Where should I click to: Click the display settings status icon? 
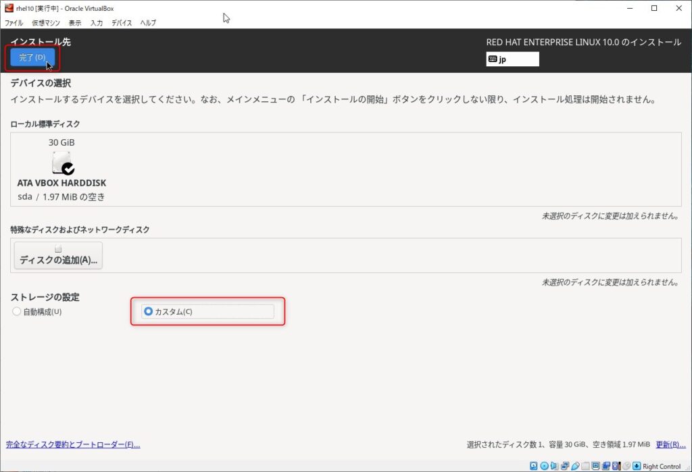[x=596, y=466]
